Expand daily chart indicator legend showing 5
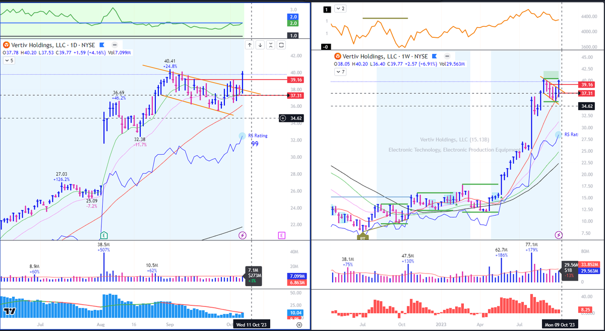 (9, 61)
